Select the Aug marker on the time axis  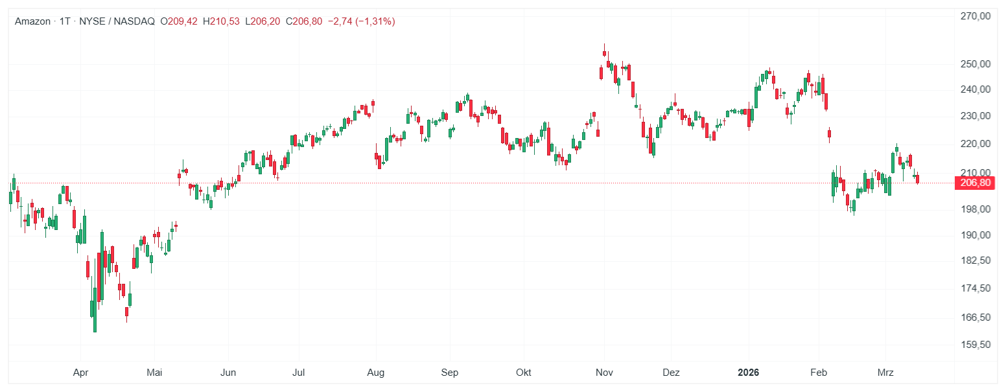point(375,373)
